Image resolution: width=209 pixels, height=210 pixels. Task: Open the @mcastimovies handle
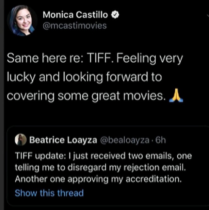[74, 26]
